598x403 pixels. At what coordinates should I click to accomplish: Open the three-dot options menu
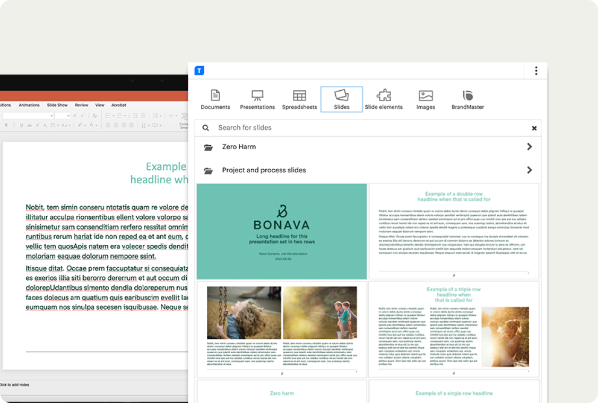pos(536,70)
